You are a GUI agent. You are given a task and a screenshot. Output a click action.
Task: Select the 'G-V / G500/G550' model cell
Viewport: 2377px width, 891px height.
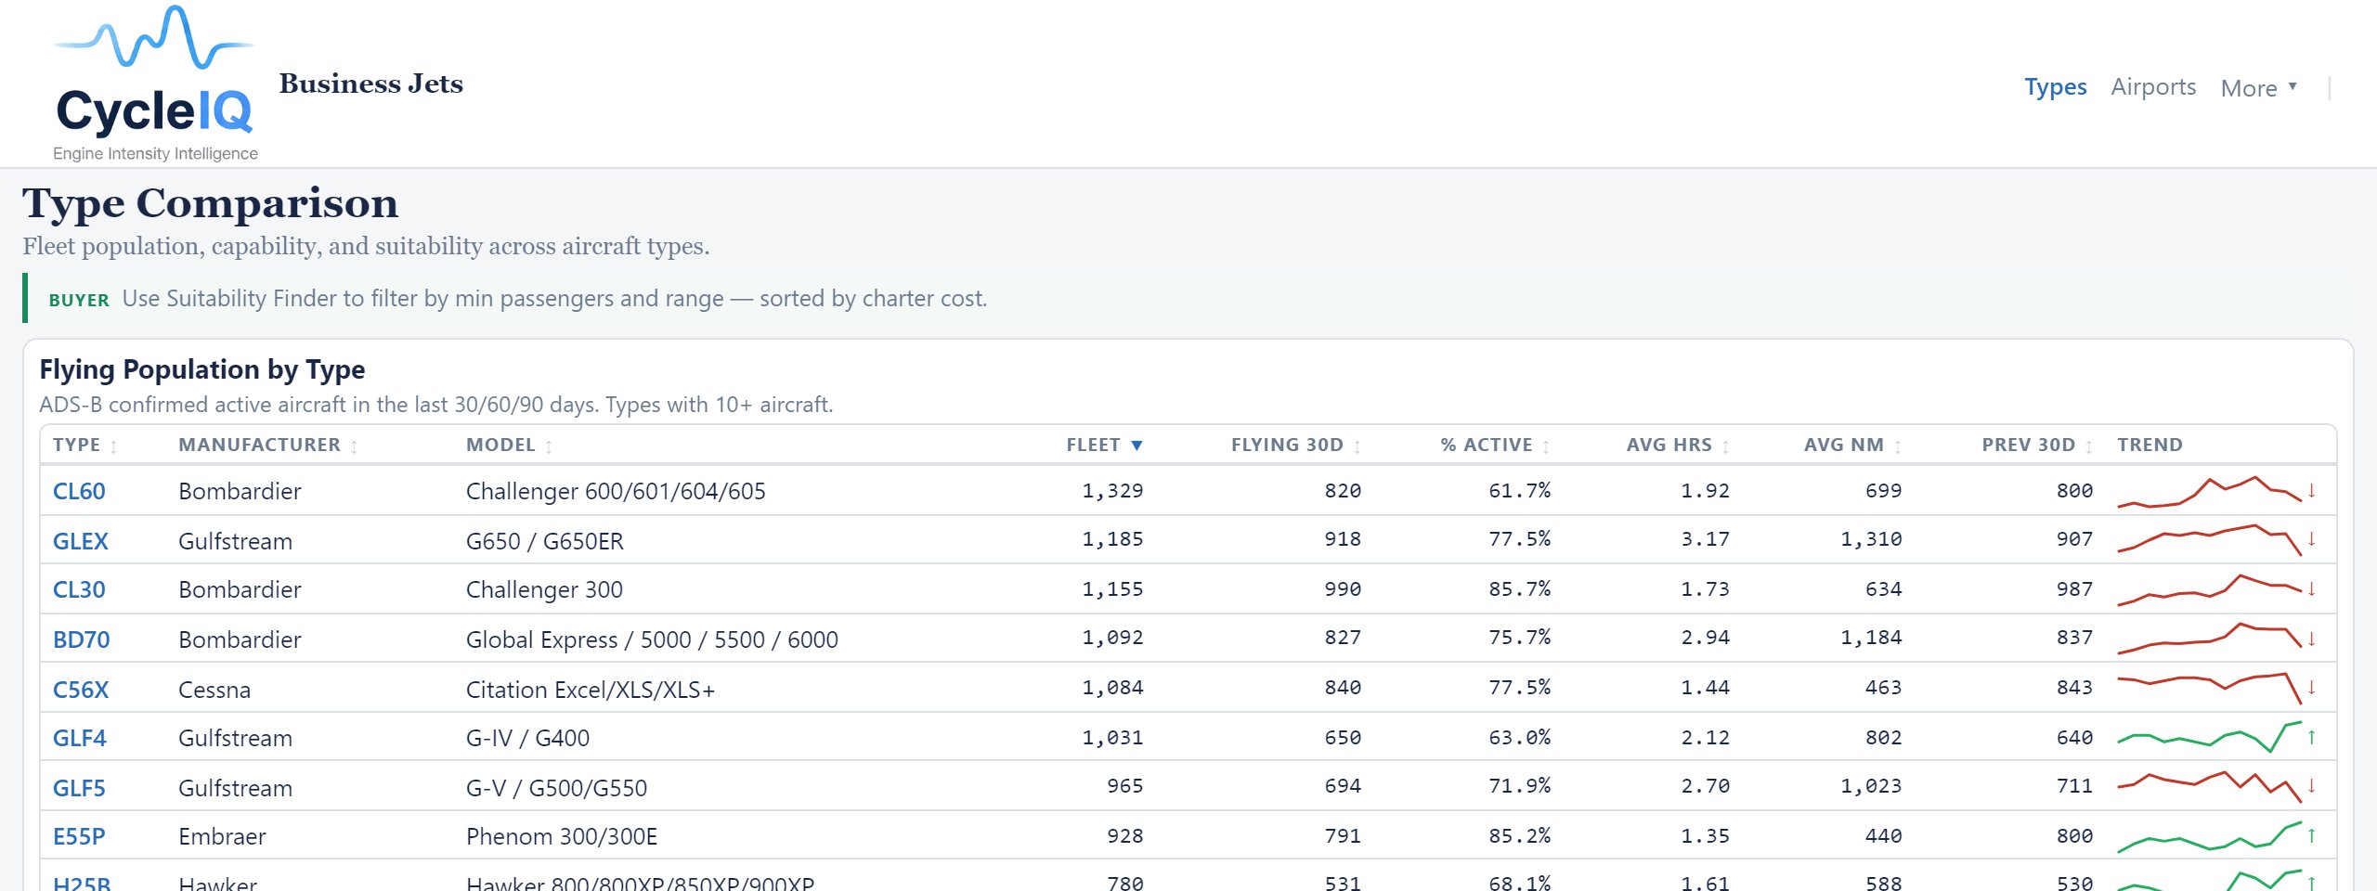click(556, 788)
